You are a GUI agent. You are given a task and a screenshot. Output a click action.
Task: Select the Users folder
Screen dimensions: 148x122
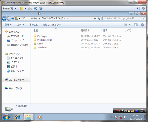point(40,44)
